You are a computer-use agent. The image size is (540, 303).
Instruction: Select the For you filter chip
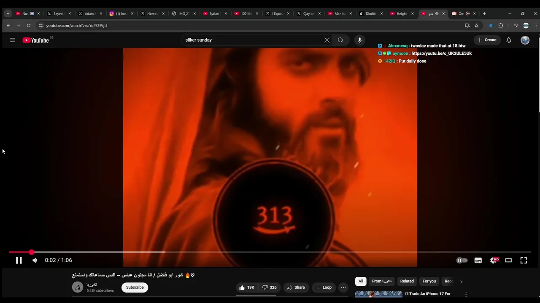[429, 281]
